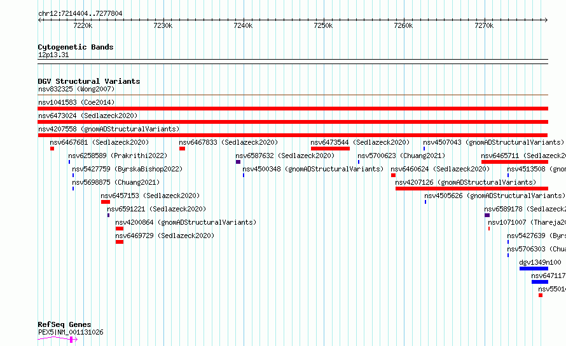Click the nsv1041583 (Coe2014) variant label
The image size is (566, 346).
coord(76,102)
